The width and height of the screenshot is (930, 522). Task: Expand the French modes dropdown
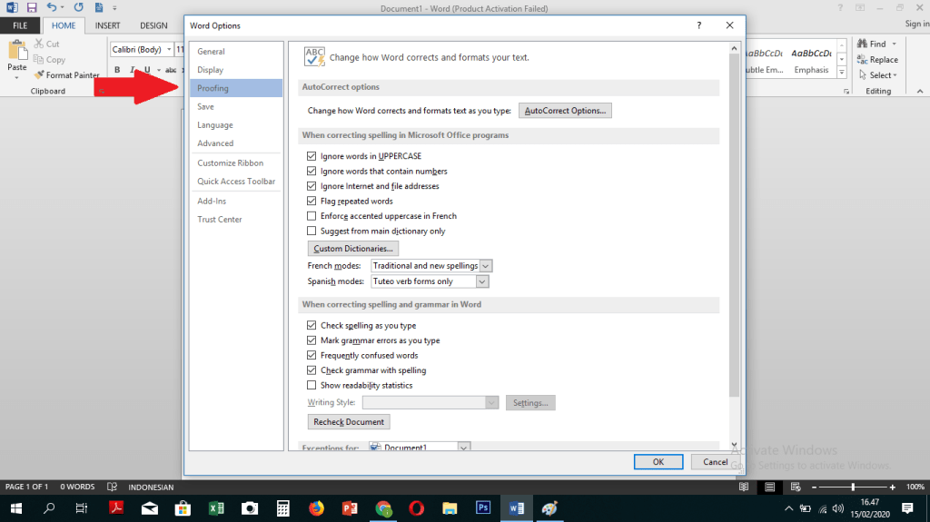485,266
